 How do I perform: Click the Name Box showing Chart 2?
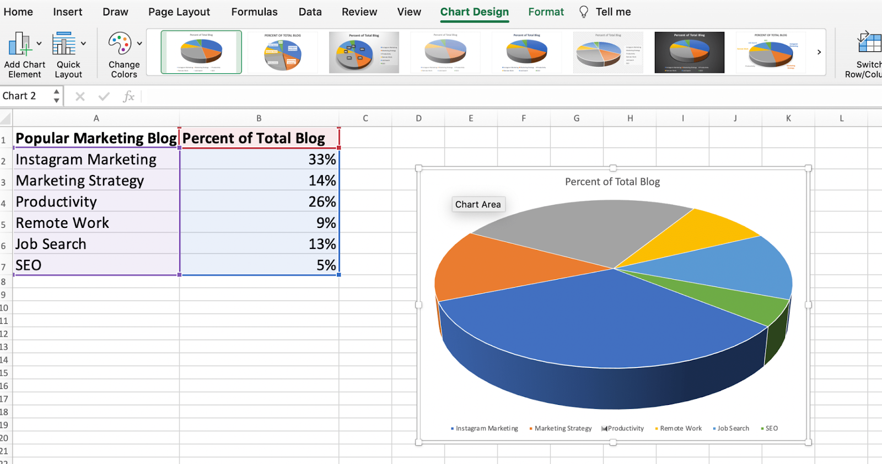(x=25, y=96)
